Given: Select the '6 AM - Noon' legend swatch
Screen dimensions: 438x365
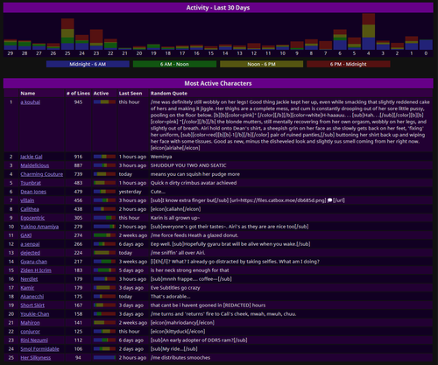Looking at the screenshot, I should tap(174, 64).
